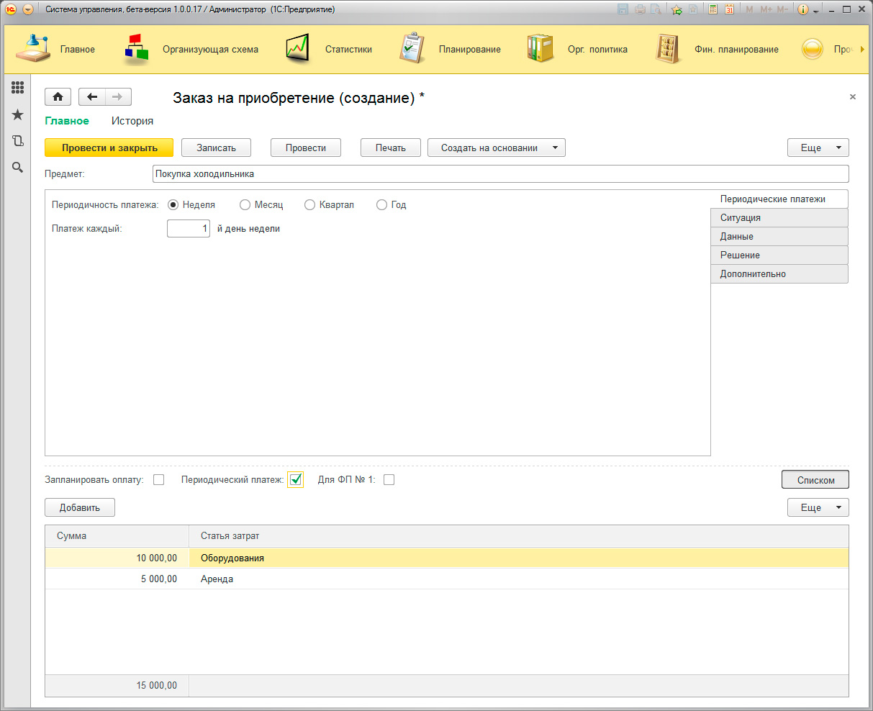Expand the Создать на основании dropdown

click(x=497, y=148)
